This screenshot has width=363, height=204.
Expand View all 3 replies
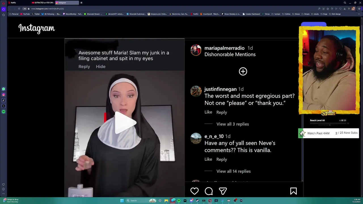click(233, 124)
